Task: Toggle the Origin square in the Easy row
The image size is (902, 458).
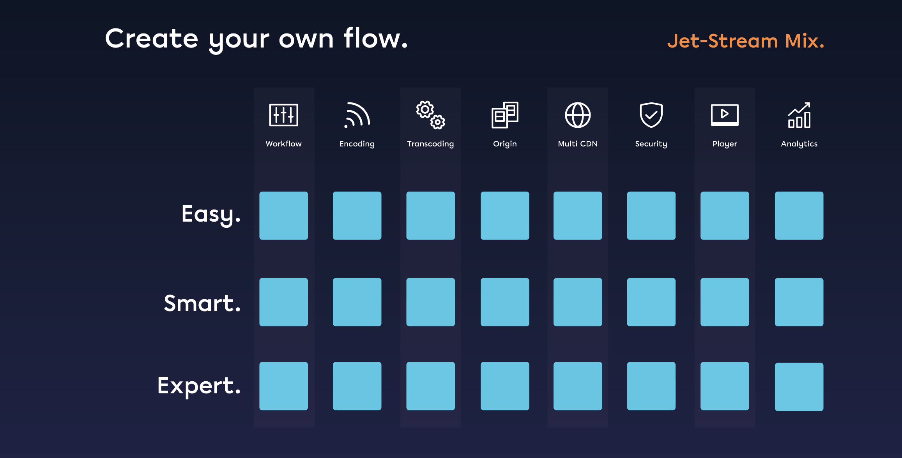Action: 505,215
